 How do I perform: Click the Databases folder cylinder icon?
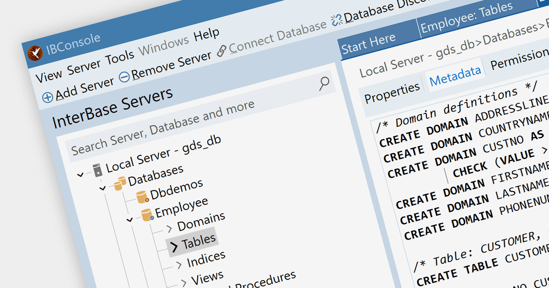[x=119, y=184]
